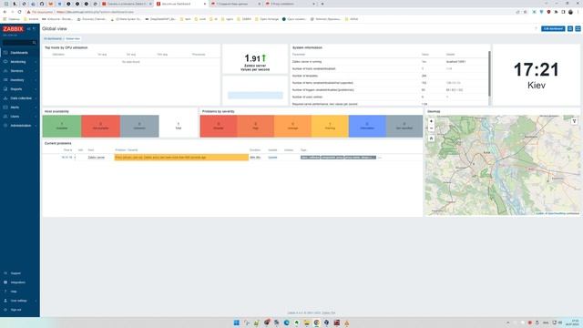
Task: Zoom in on the Geomap
Action: tap(431, 121)
